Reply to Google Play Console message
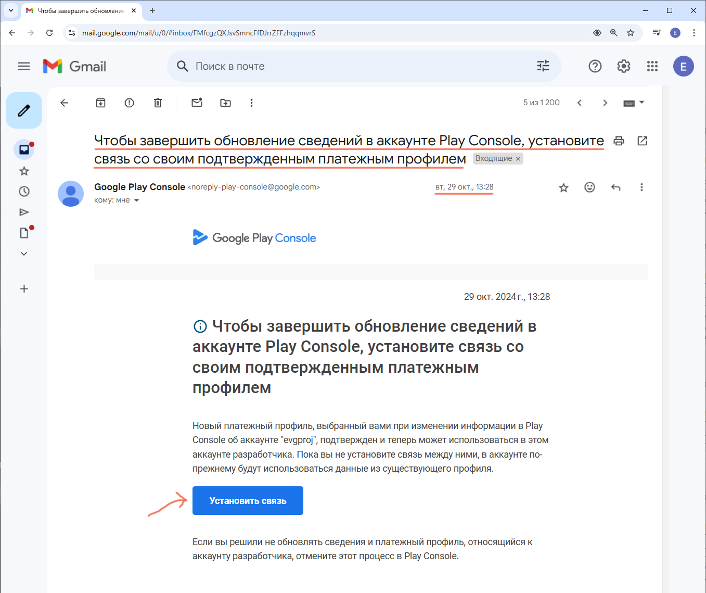The height and width of the screenshot is (593, 706). [x=616, y=187]
